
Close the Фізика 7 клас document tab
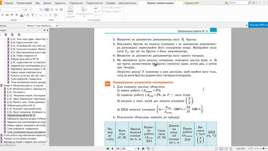click(x=57, y=26)
